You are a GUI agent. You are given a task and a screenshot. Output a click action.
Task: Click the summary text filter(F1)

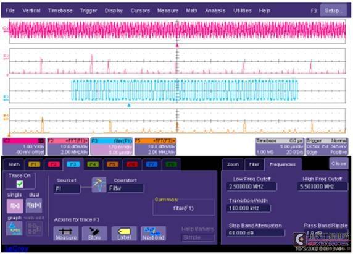[183, 208]
